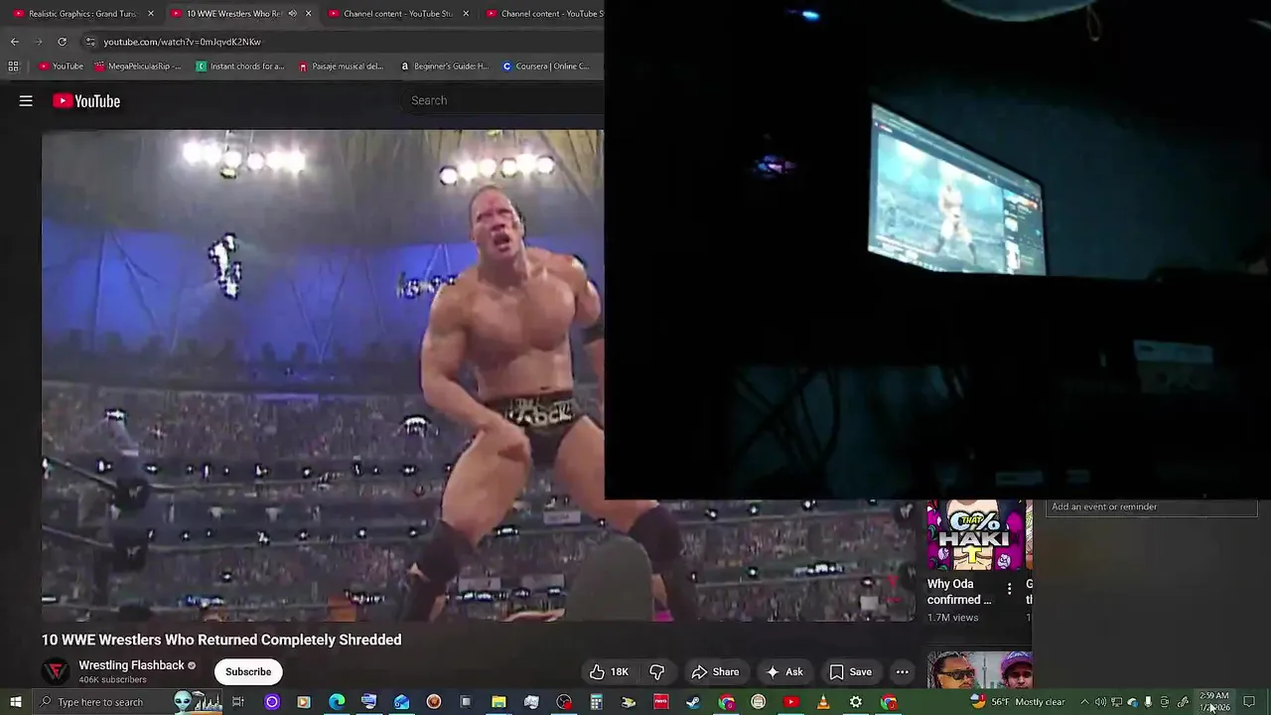
Task: Open the Windows Start menu
Action: coord(15,702)
